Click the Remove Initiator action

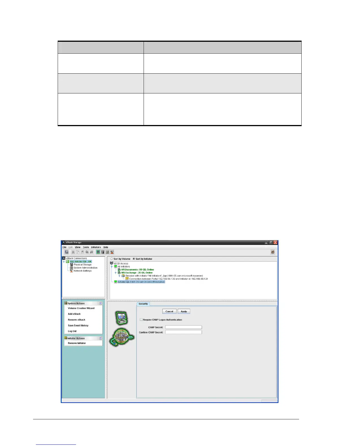77,343
